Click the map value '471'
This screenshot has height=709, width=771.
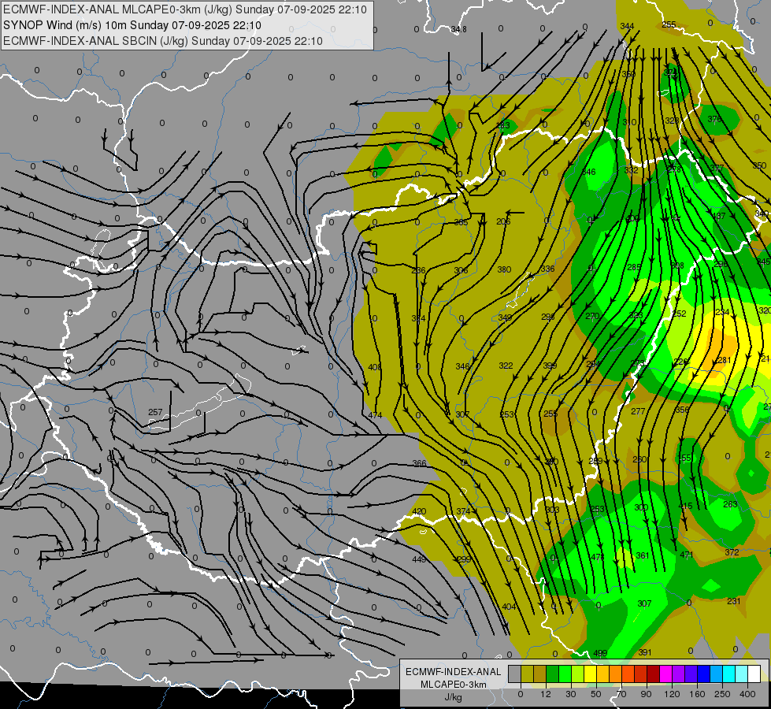tap(687, 555)
